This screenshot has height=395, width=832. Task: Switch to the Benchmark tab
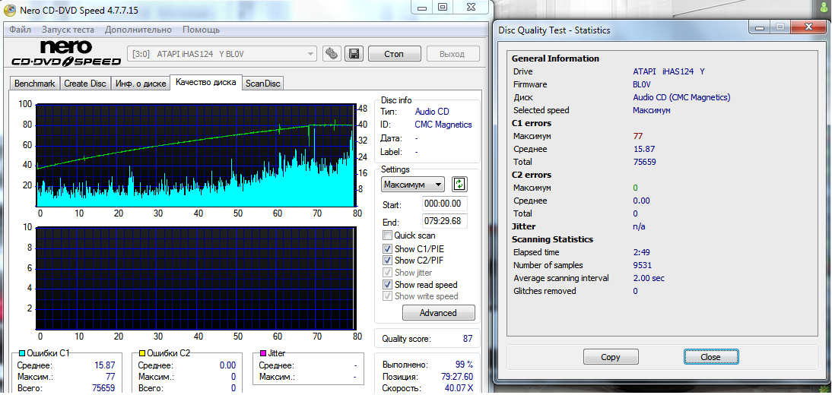35,84
